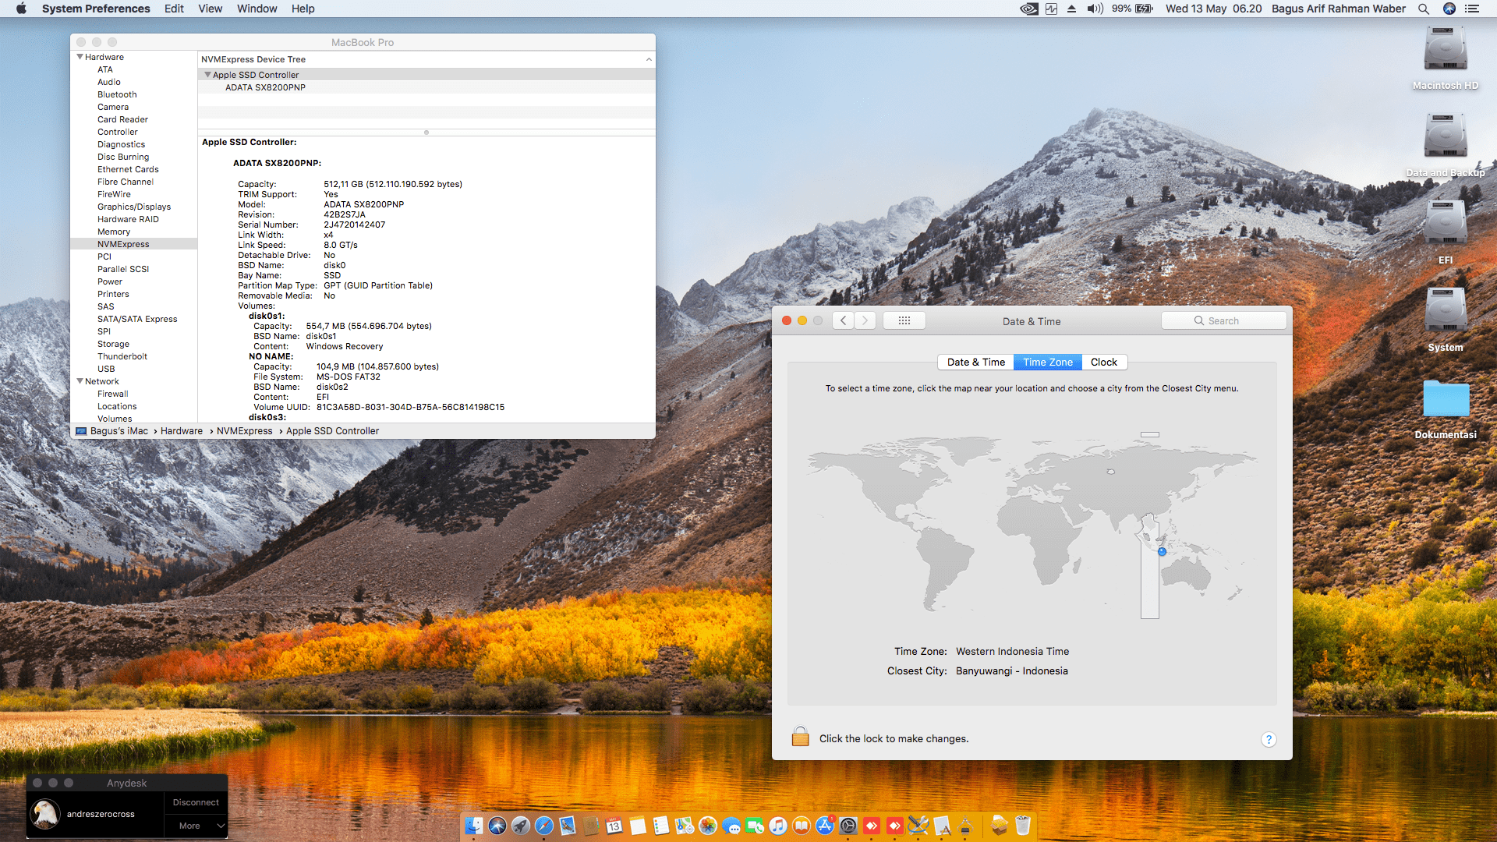
Task: Open Finder from the dock
Action: tap(474, 826)
